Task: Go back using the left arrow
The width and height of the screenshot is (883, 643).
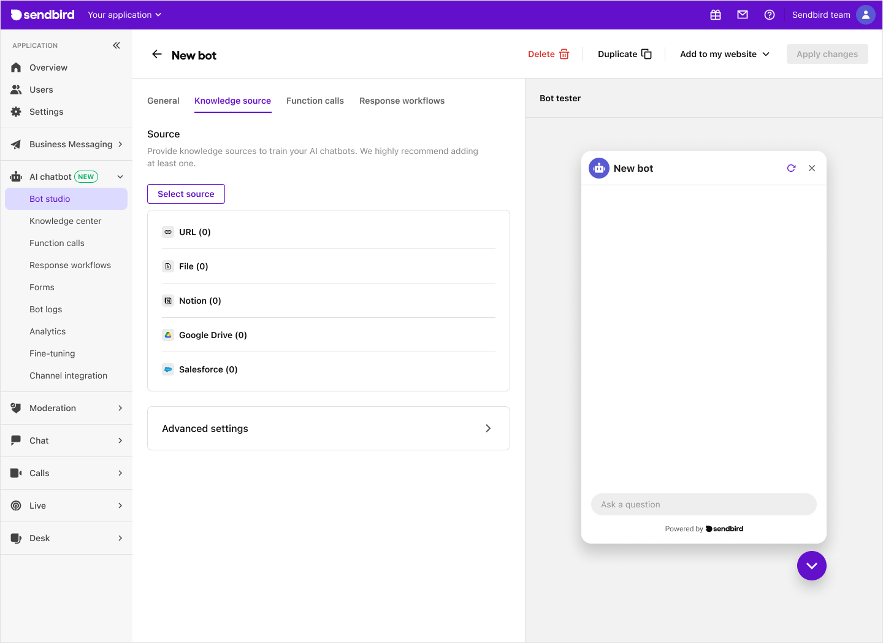Action: coord(157,55)
